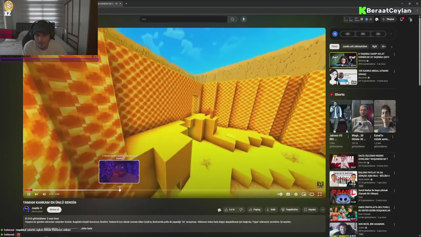Focus the 'Ara' search field

pyautogui.click(x=183, y=19)
